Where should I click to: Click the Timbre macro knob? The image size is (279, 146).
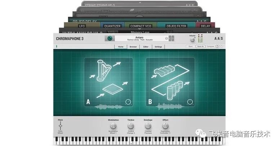point(131,126)
